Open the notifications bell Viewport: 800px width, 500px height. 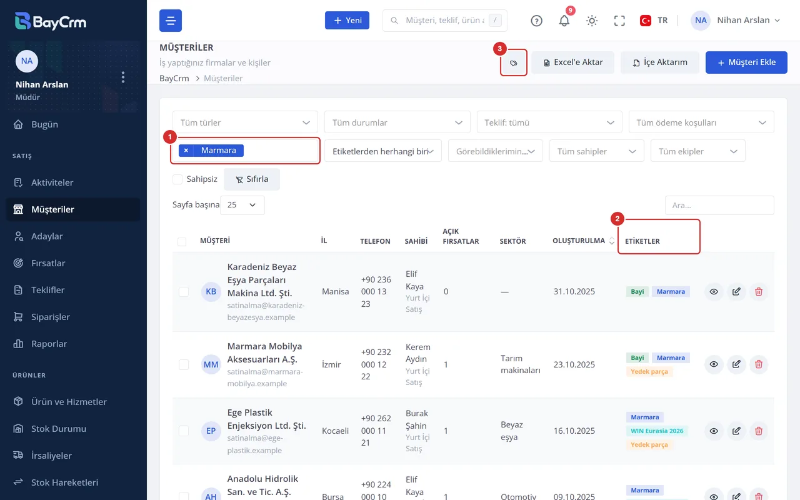tap(564, 21)
